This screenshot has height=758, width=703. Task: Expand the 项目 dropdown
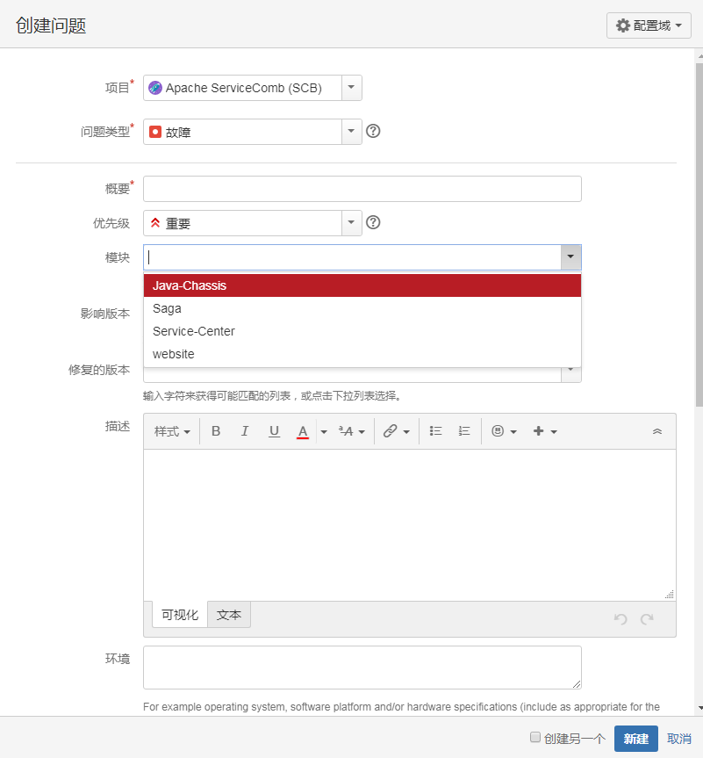[x=351, y=88]
